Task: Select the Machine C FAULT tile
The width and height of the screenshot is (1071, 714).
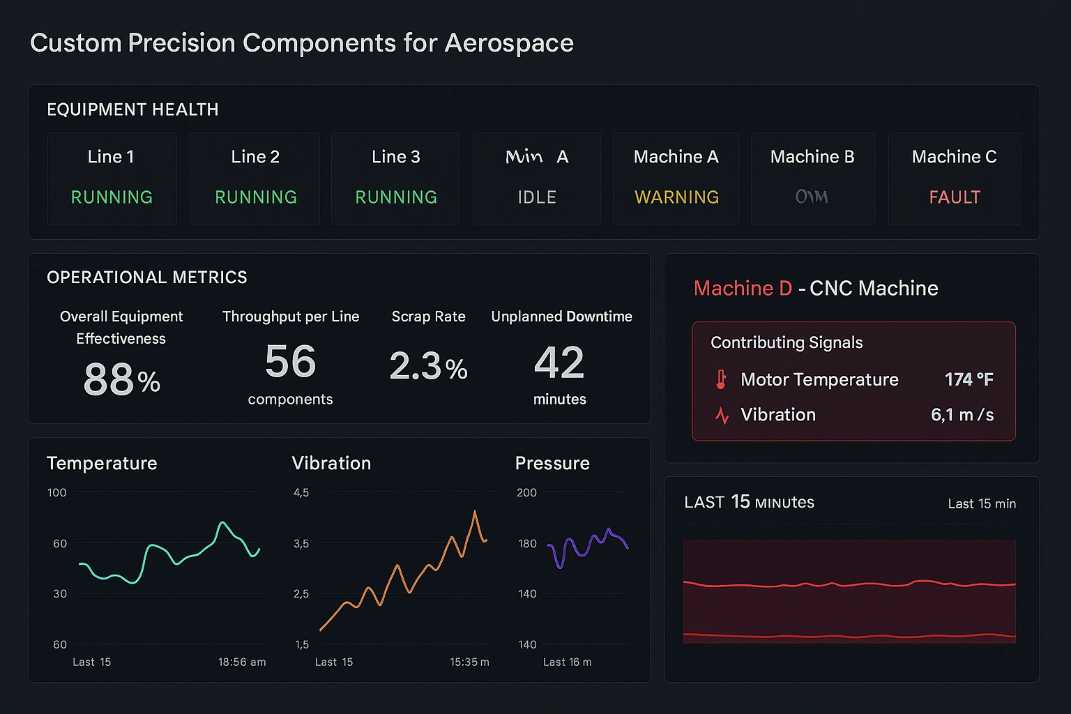Action: tap(955, 178)
